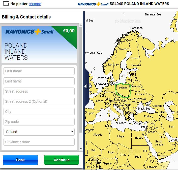Click the Egypt label on map

[x=139, y=138]
